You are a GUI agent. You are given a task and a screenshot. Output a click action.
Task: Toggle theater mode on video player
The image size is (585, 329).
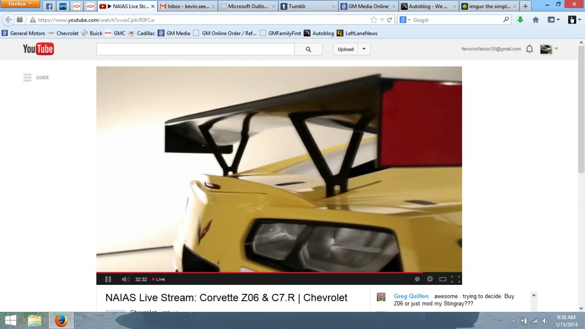(x=442, y=279)
